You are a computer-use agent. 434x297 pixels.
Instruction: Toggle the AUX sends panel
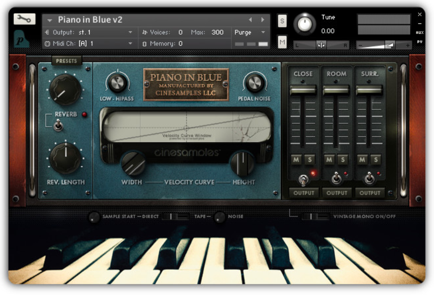(420, 32)
